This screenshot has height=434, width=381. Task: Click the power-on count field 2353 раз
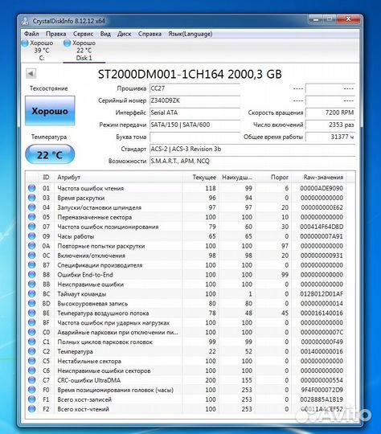pyautogui.click(x=330, y=125)
